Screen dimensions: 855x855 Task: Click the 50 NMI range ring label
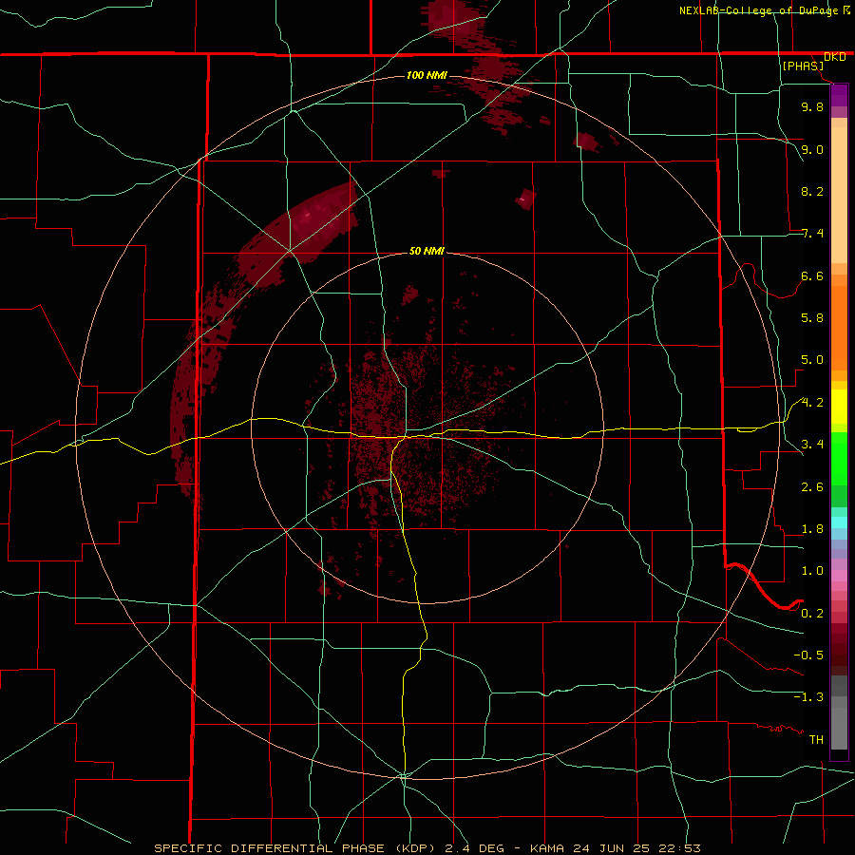pos(427,251)
